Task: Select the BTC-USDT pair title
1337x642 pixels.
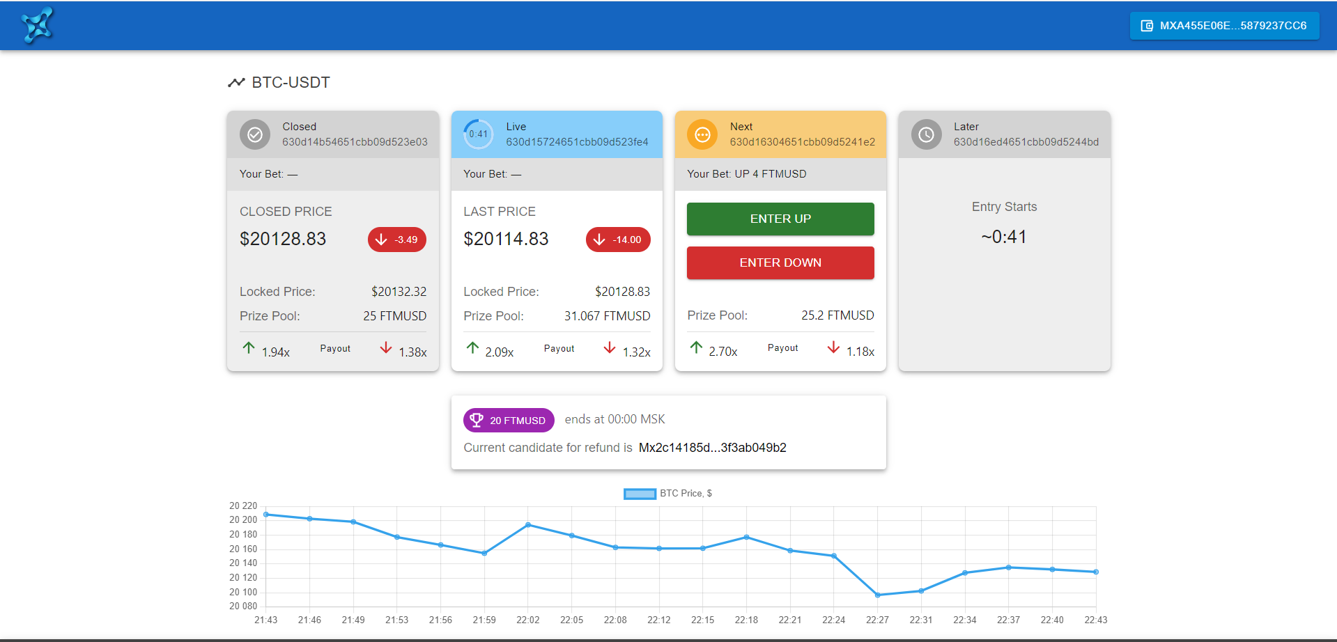Action: (x=291, y=82)
